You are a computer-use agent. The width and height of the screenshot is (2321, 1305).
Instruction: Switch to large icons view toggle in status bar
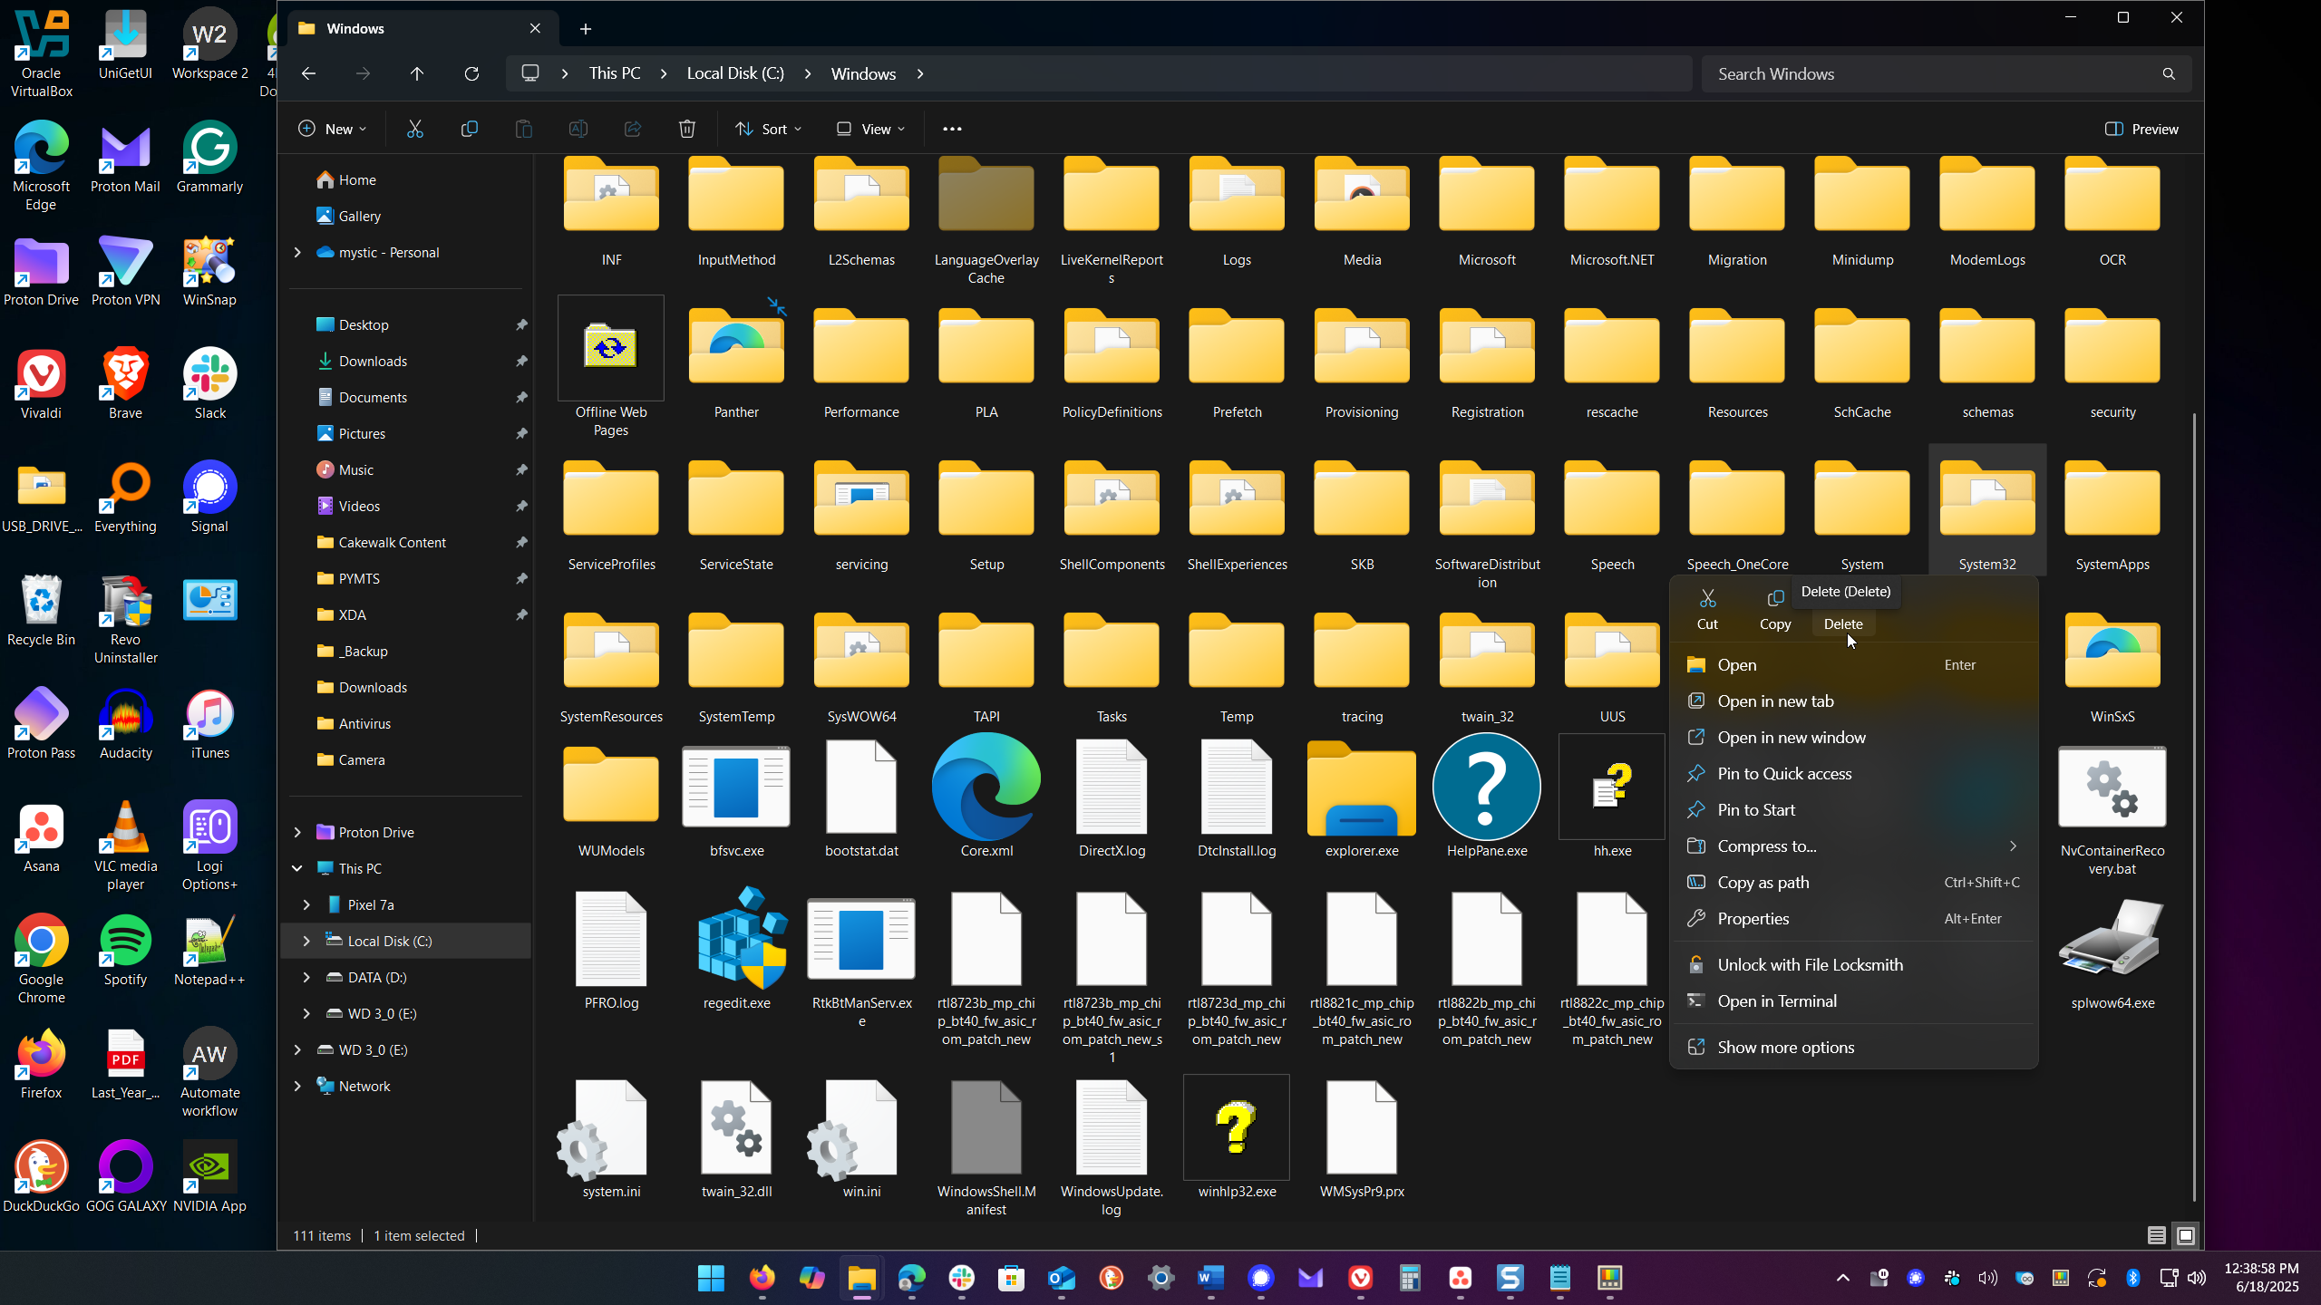[x=2186, y=1235]
